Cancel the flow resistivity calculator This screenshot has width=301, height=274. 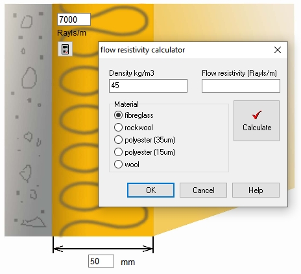pos(203,190)
